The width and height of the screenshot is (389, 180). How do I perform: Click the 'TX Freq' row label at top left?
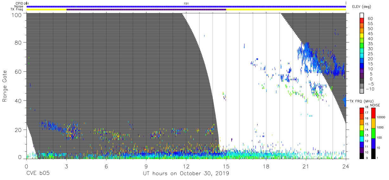coord(17,10)
